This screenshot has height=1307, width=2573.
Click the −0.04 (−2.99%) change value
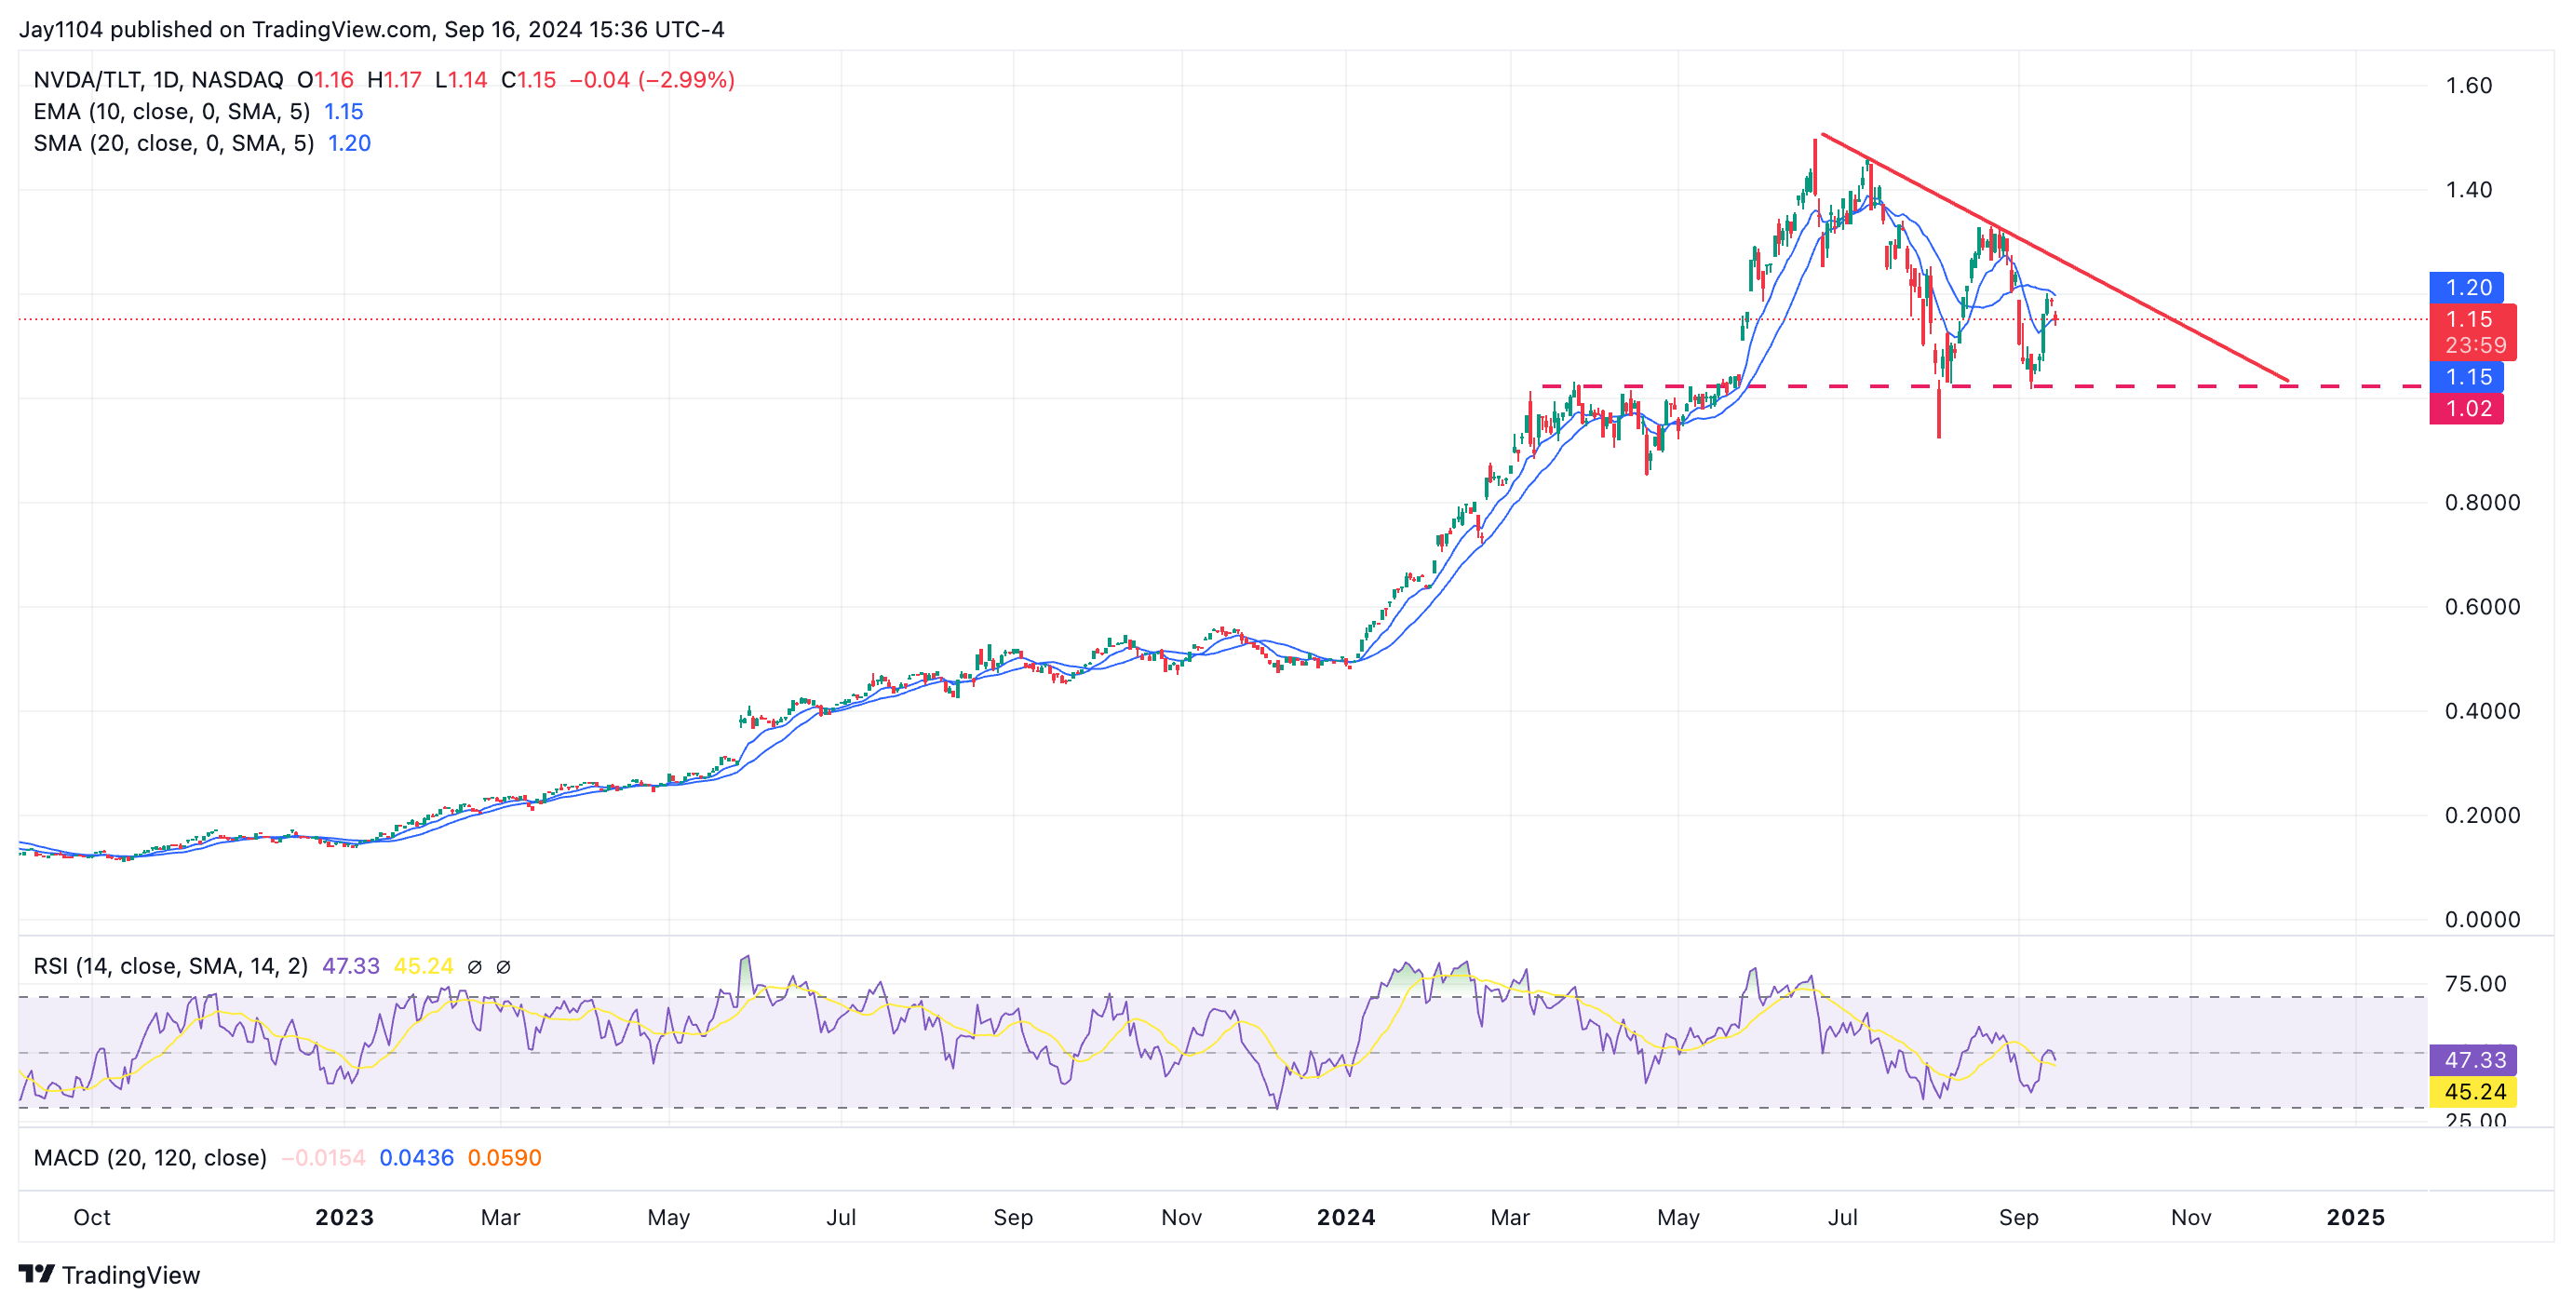(653, 80)
